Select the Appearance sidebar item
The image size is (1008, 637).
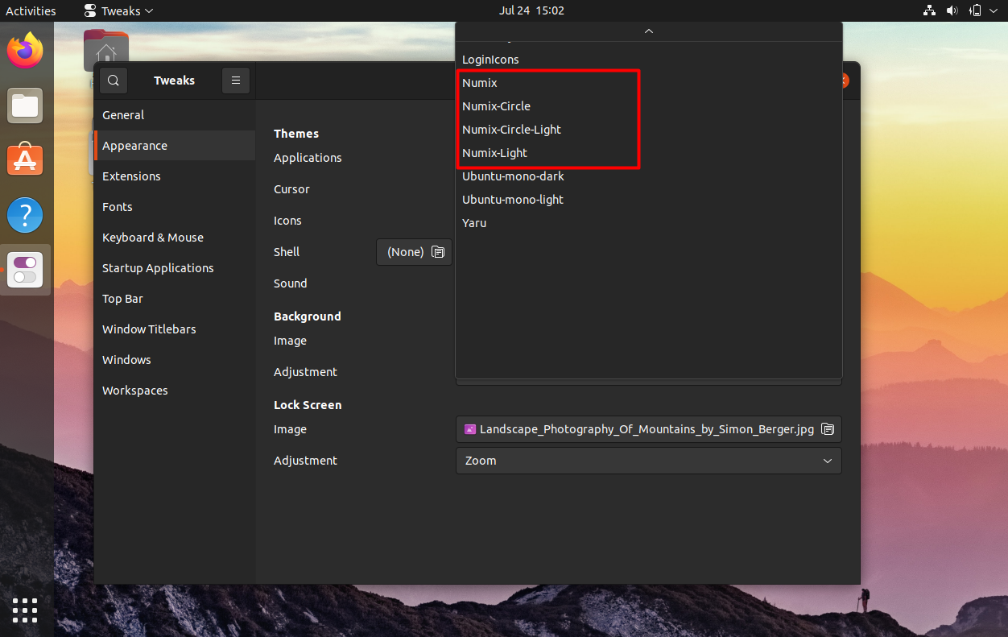coord(175,146)
